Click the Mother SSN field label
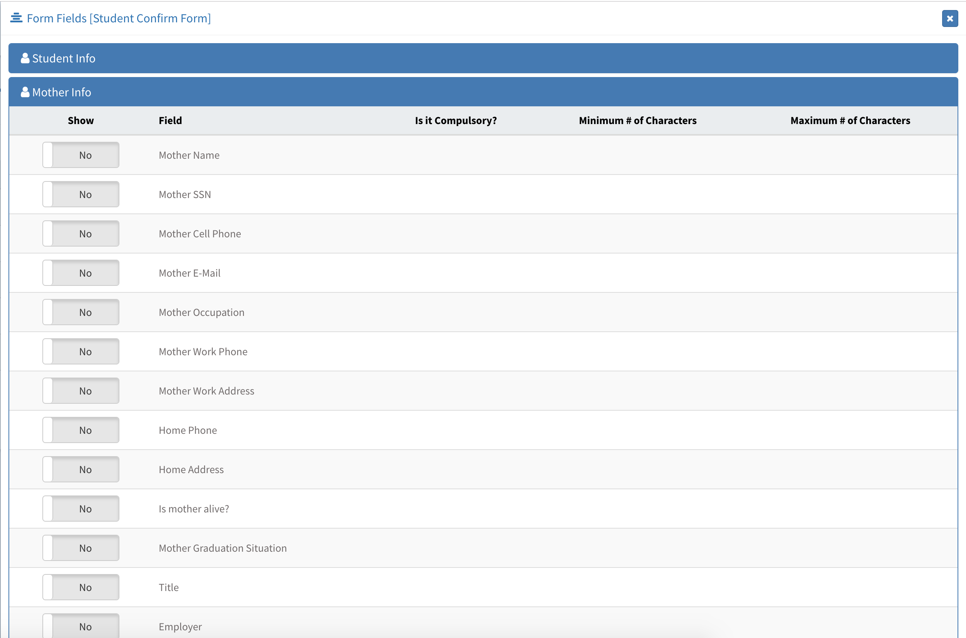The image size is (966, 638). 185,195
